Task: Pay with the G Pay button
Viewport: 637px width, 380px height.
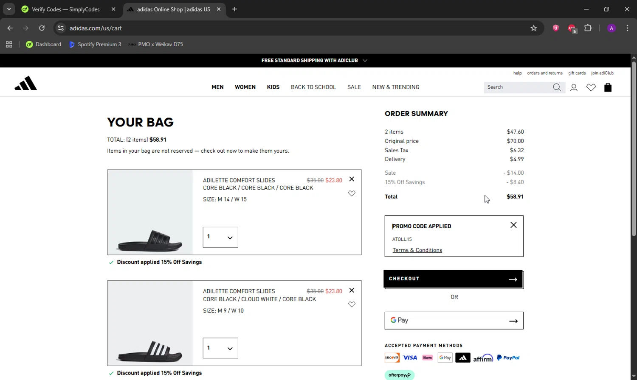Action: pyautogui.click(x=454, y=321)
